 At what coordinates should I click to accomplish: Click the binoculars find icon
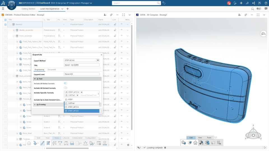pyautogui.click(x=66, y=143)
